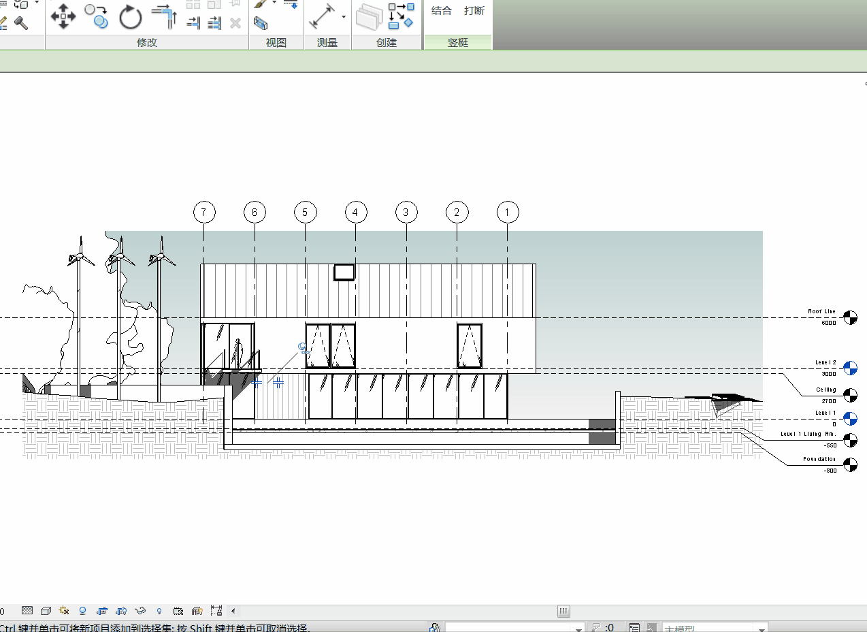Click the Trim/Extend Multiple Elements icon
The image size is (867, 632).
[214, 23]
